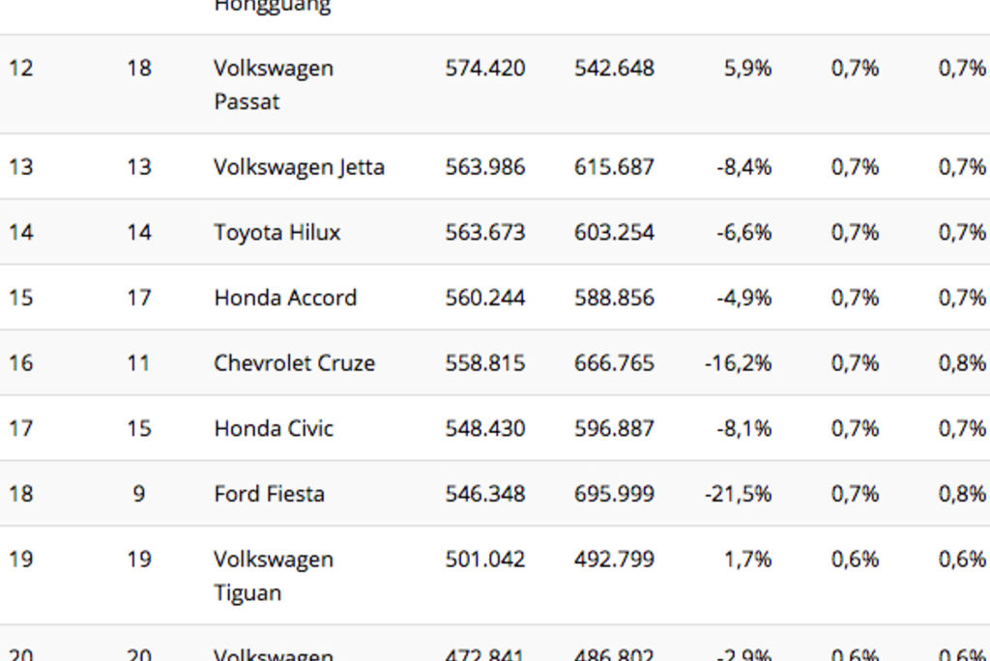Select the value 615.687 in Jetta row

pos(614,167)
